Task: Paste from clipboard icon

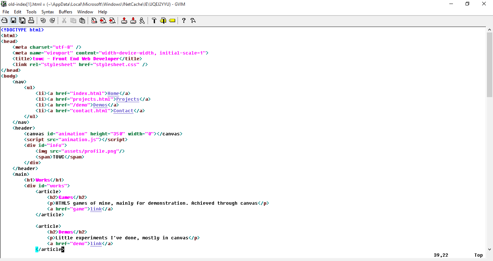Action: pyautogui.click(x=82, y=21)
